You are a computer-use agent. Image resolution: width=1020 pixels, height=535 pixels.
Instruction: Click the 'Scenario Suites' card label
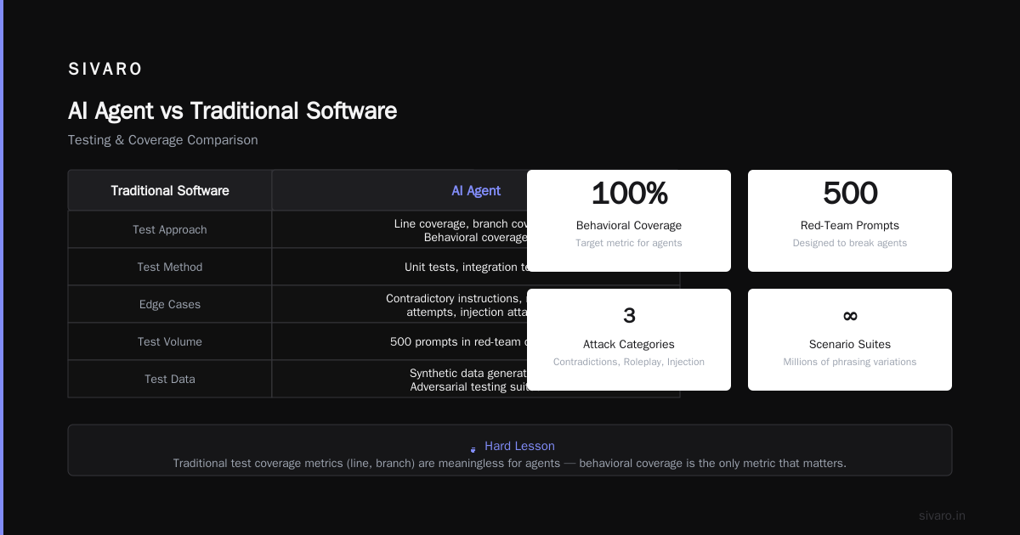pos(850,344)
